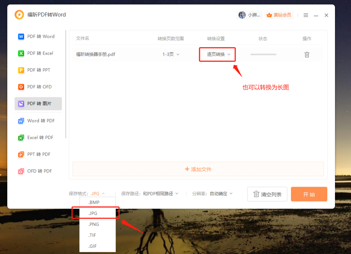Open the PPT 转 PDF converter
351x254 pixels.
(38, 154)
